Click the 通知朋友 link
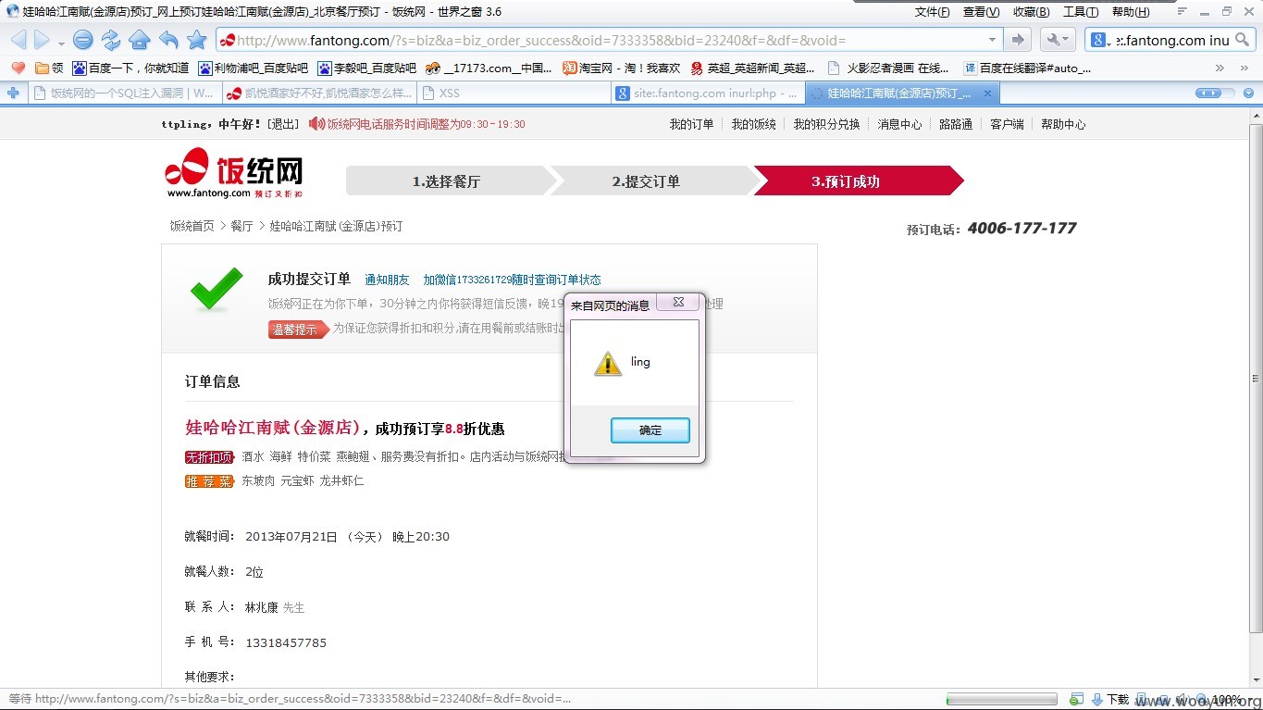Image resolution: width=1263 pixels, height=710 pixels. [387, 280]
